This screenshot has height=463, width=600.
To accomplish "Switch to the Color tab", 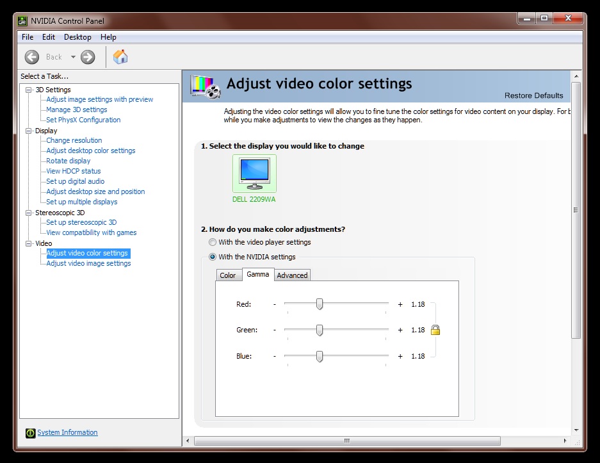I will coord(228,275).
